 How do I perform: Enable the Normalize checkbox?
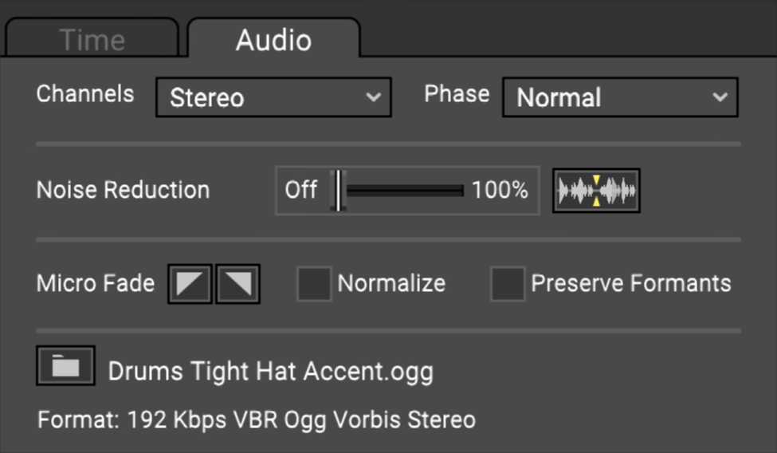(314, 284)
